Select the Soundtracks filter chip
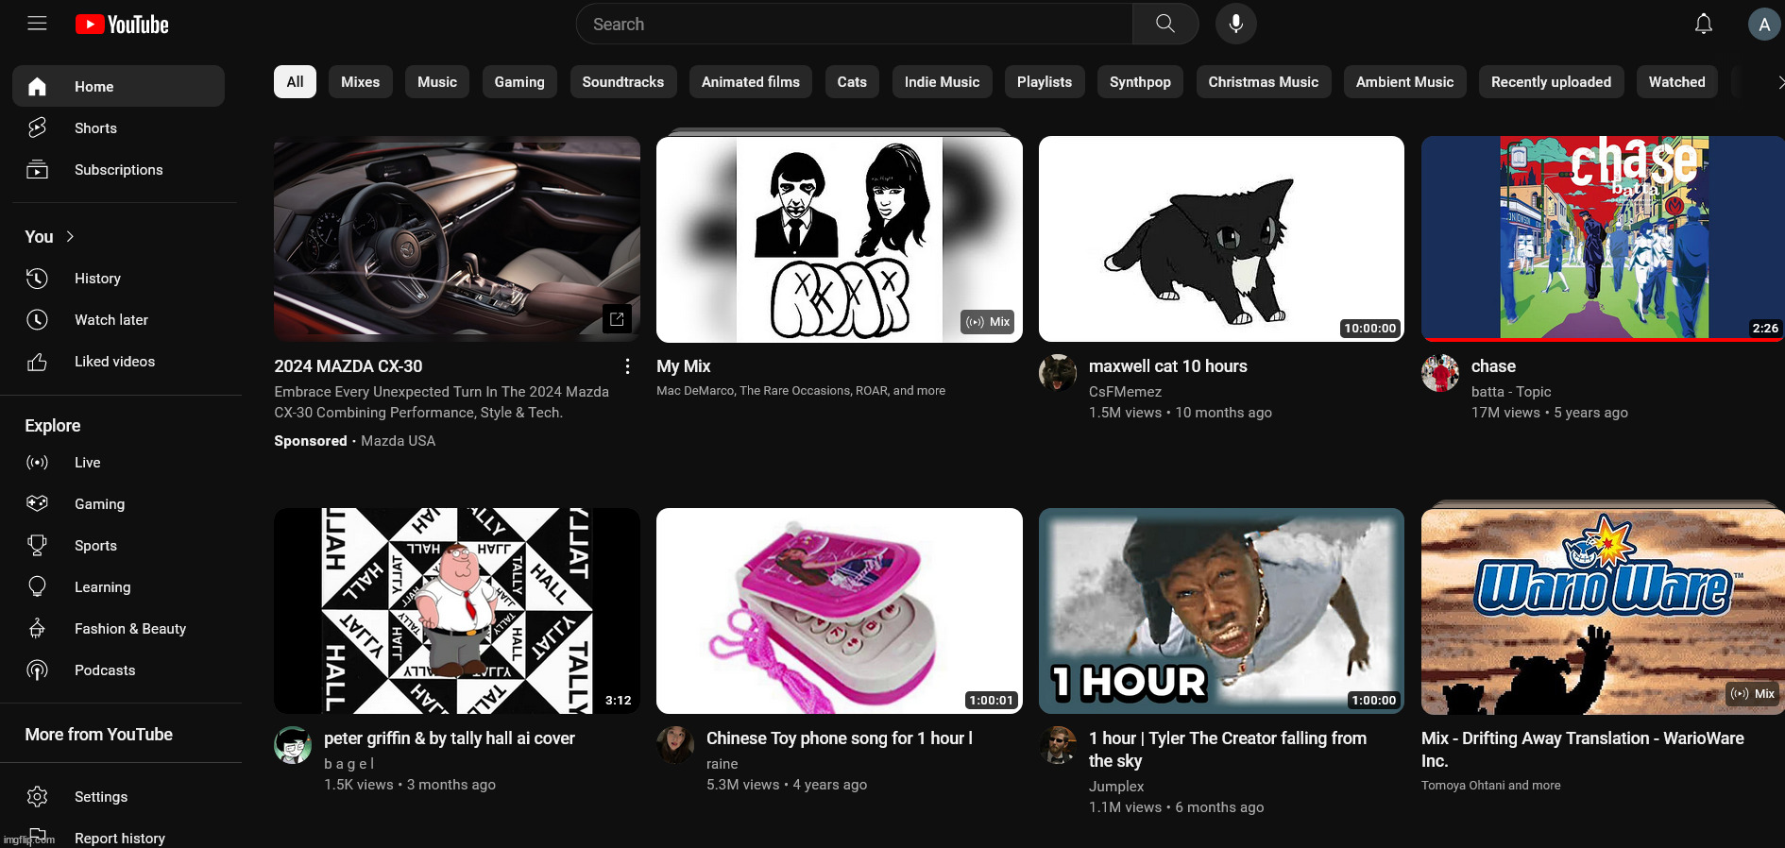The height and width of the screenshot is (848, 1785). coord(623,82)
